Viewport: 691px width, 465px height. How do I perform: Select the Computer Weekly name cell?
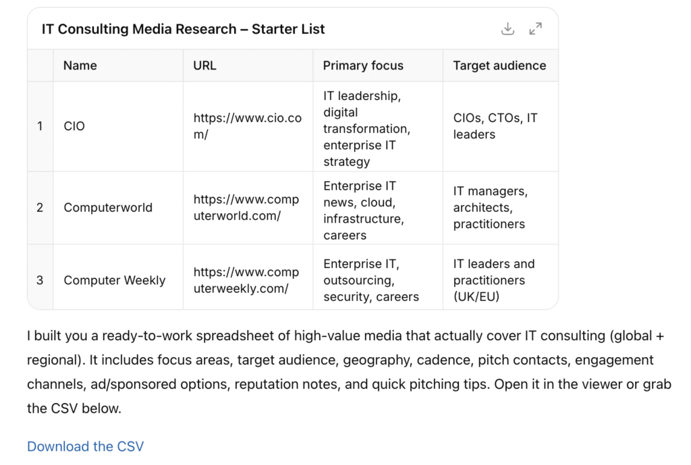pyautogui.click(x=114, y=280)
